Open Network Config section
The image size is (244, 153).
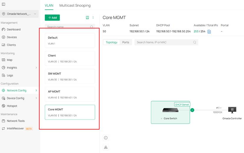(x=16, y=90)
